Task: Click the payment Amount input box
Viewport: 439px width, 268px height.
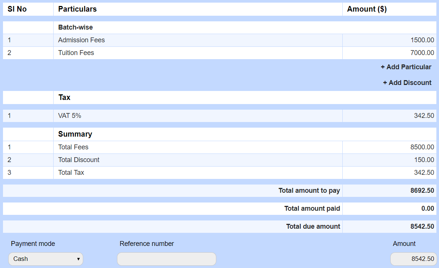Action: point(413,259)
